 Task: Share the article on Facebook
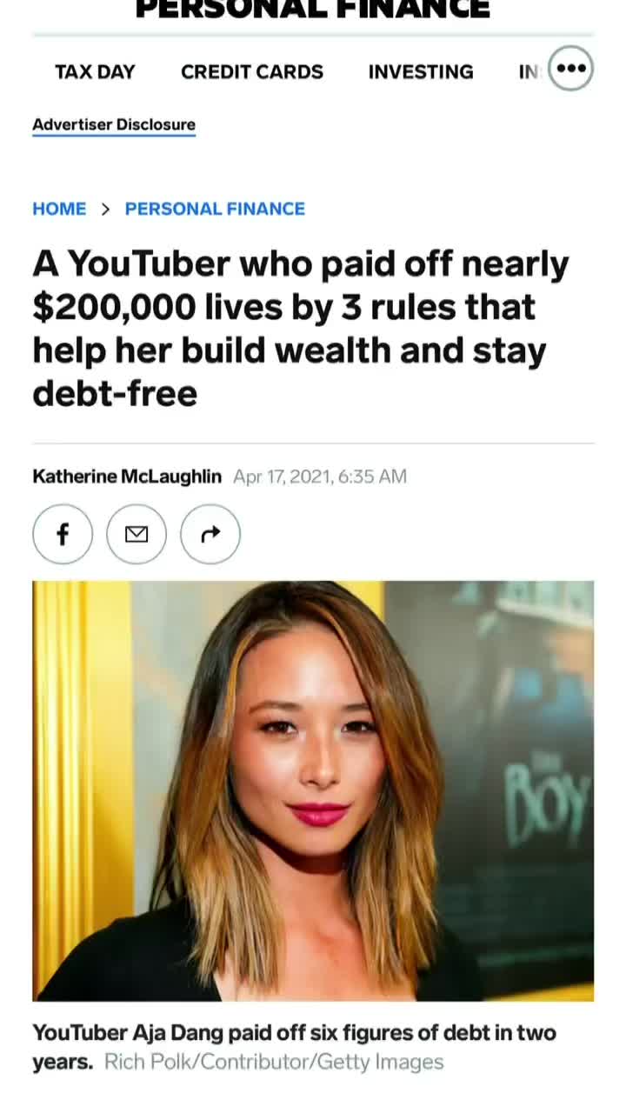63,534
